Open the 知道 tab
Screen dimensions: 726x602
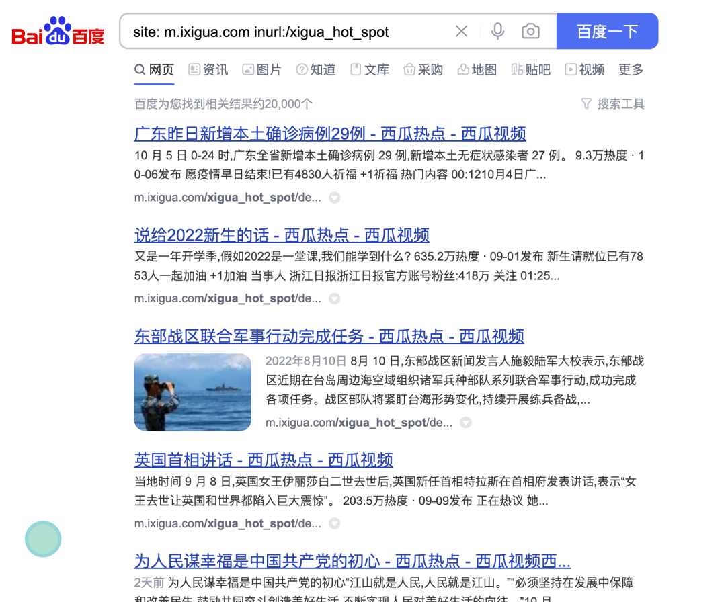point(316,70)
